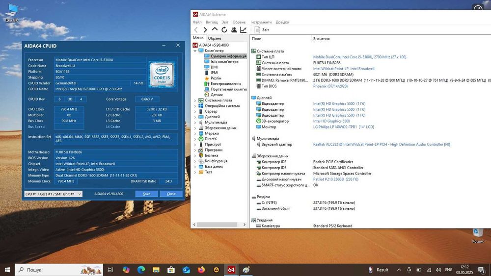Open the Звіт menu in menu bar
This screenshot has height=276, width=491.
pos(225,22)
